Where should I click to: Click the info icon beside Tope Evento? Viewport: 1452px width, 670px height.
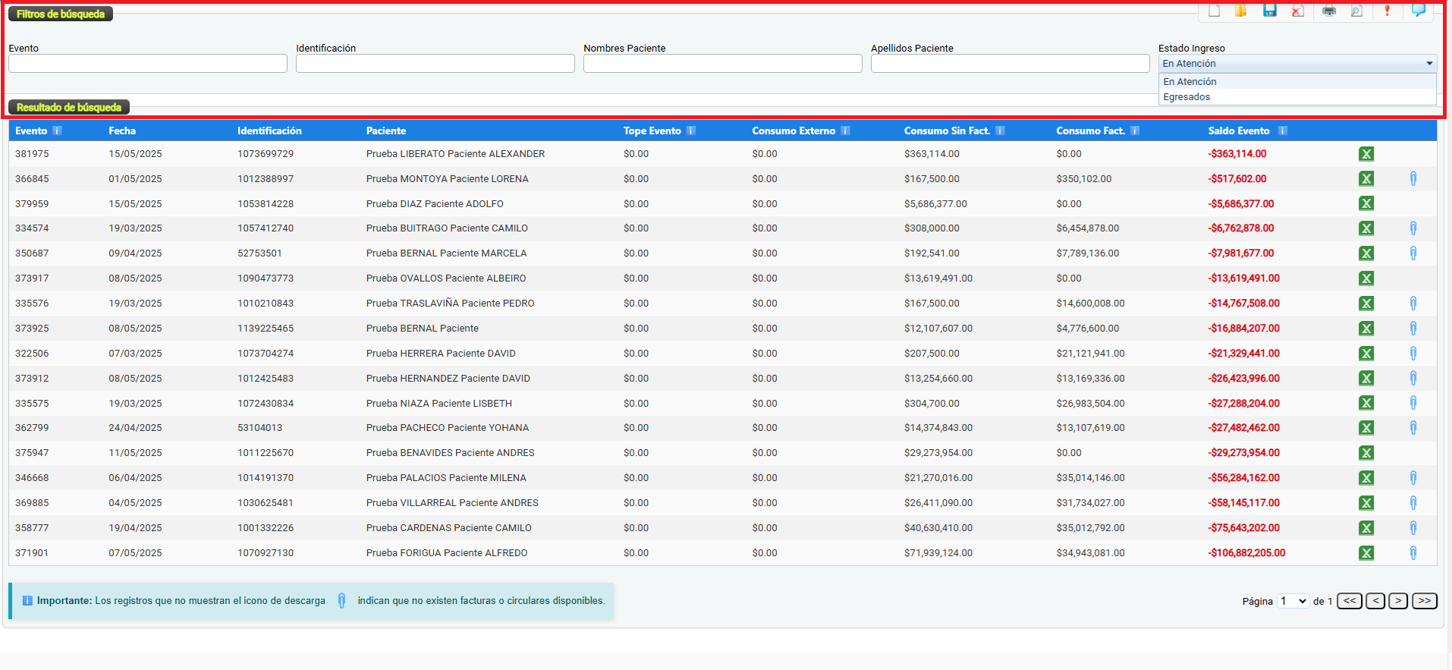691,131
